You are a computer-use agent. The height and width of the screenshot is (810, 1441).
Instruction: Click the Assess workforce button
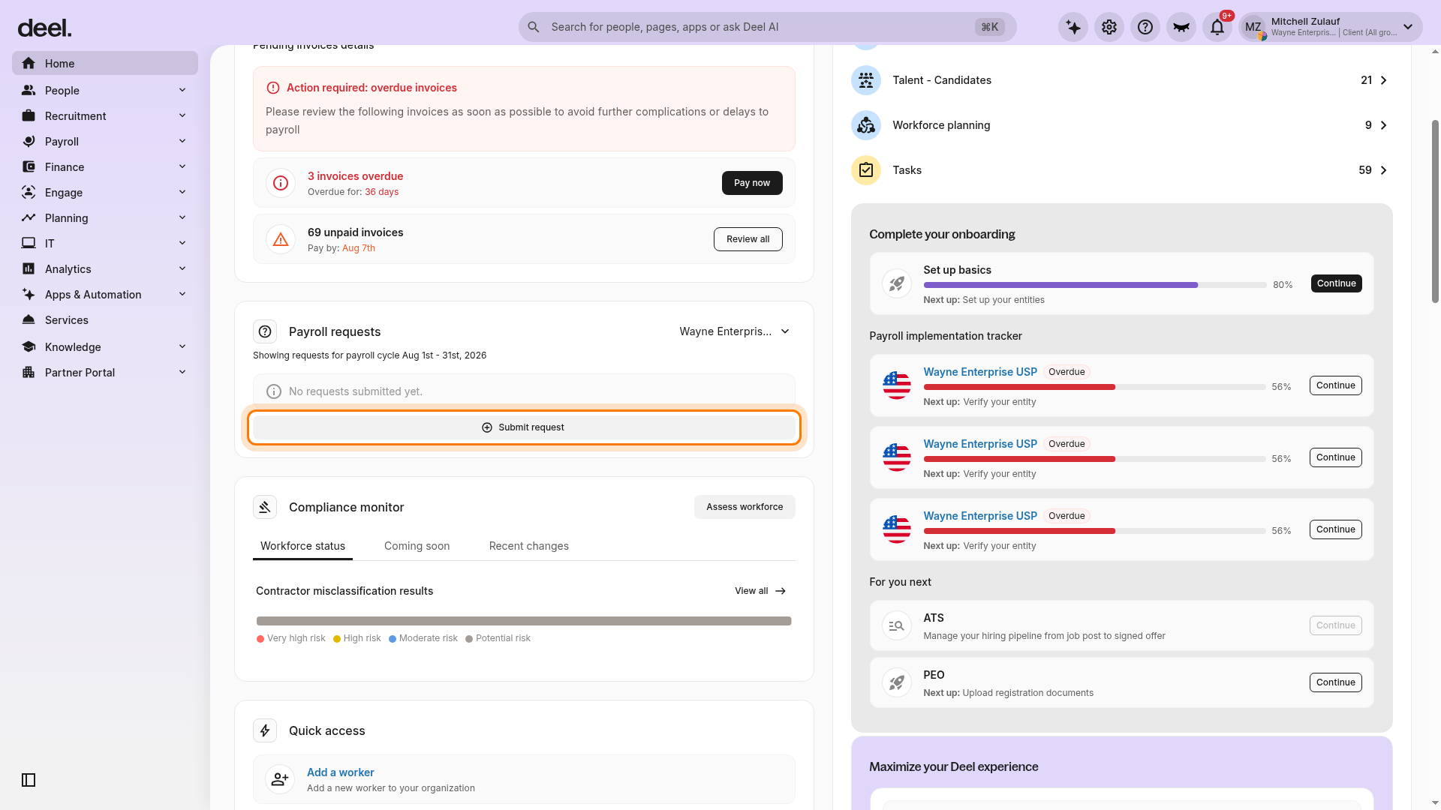[745, 507]
